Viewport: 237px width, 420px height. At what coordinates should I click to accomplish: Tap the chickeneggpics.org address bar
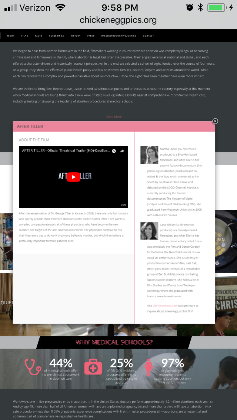[x=118, y=20]
